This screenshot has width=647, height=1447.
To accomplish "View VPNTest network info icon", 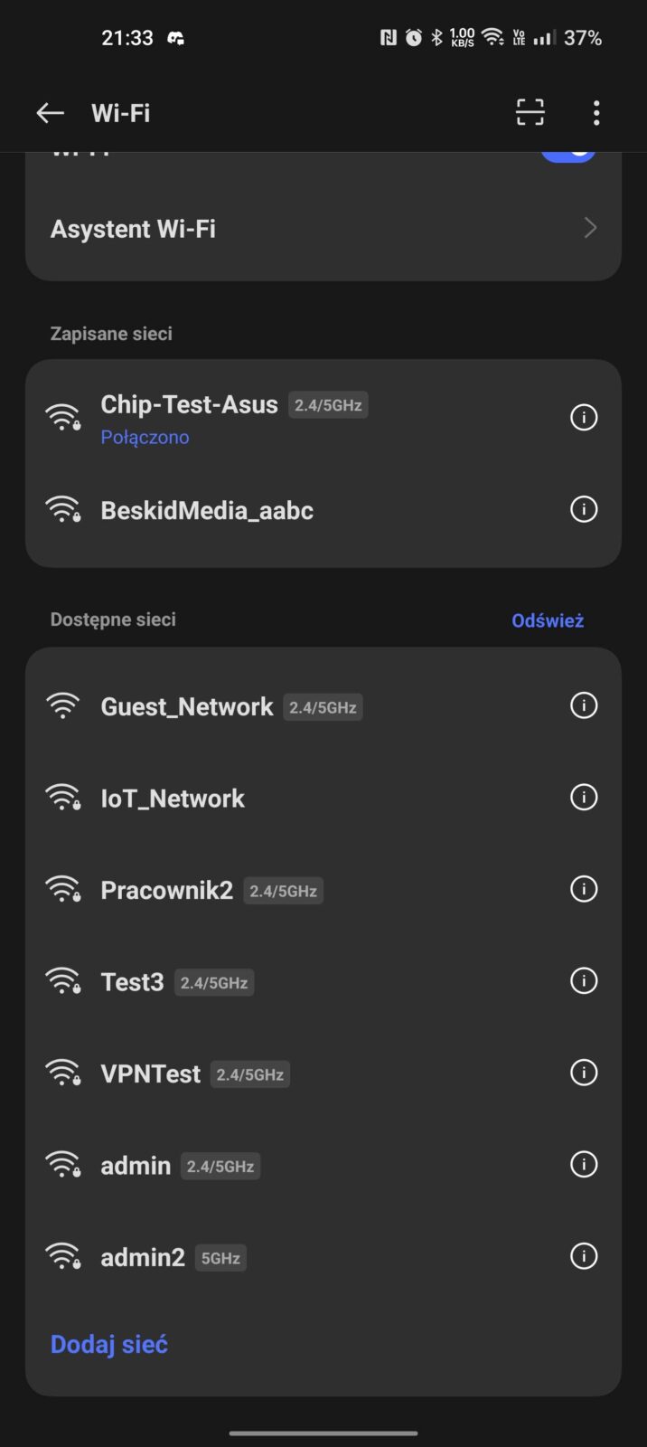I will point(584,1073).
